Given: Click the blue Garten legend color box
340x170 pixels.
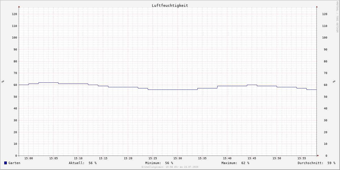Looking at the screenshot, I should pos(5,163).
